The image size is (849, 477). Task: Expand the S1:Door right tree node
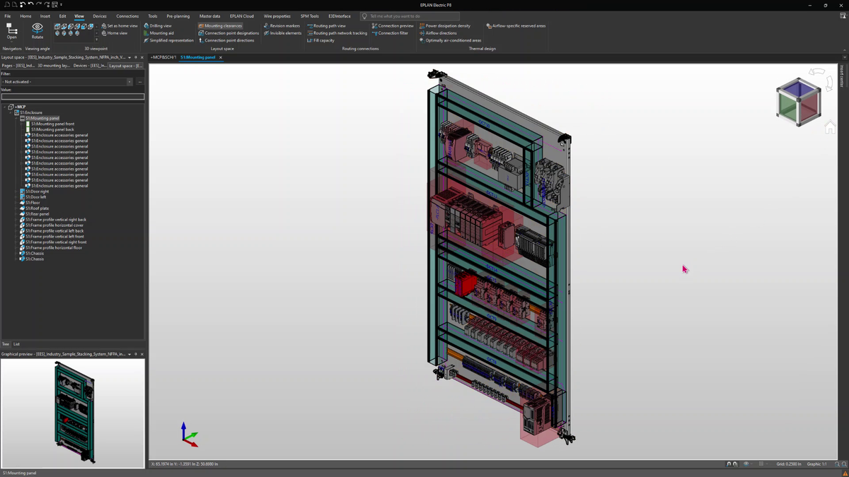(16, 191)
